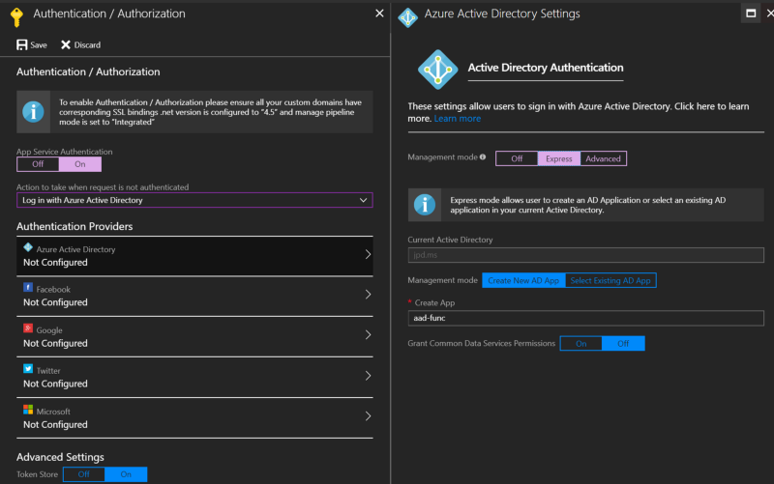Click the Save button label
The image size is (774, 484).
(x=39, y=44)
